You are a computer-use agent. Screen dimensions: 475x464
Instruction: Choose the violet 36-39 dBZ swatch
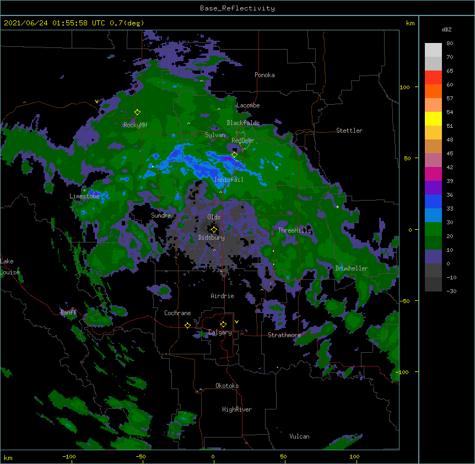click(x=433, y=188)
